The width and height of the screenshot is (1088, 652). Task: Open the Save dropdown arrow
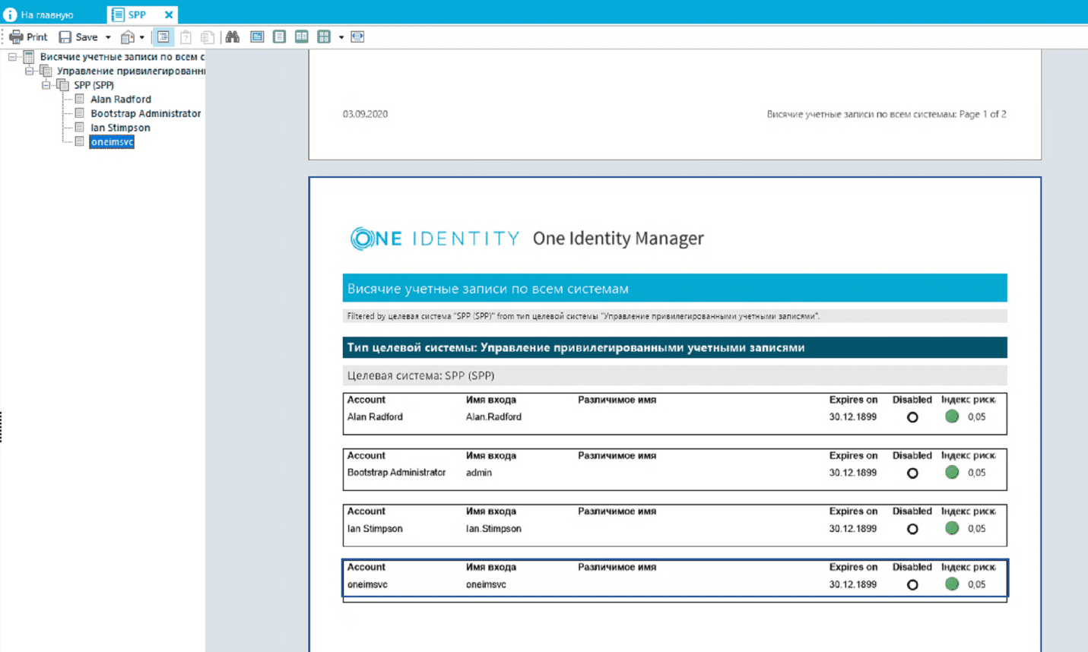point(108,37)
